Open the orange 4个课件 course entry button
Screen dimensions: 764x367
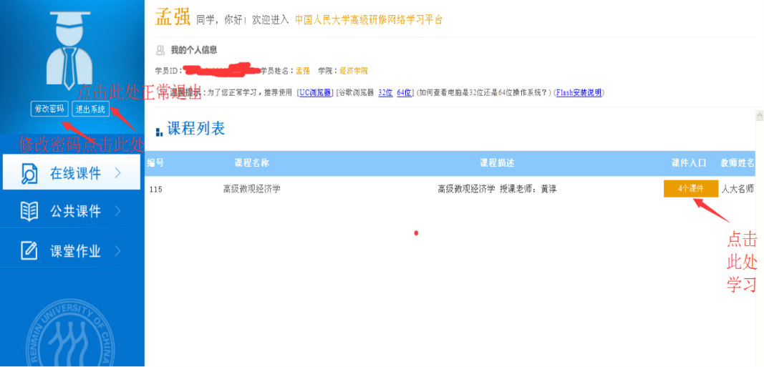tap(690, 188)
